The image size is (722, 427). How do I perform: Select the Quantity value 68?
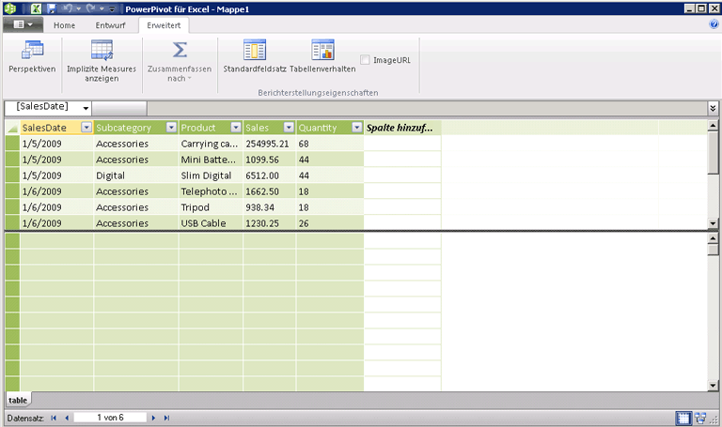pyautogui.click(x=330, y=144)
